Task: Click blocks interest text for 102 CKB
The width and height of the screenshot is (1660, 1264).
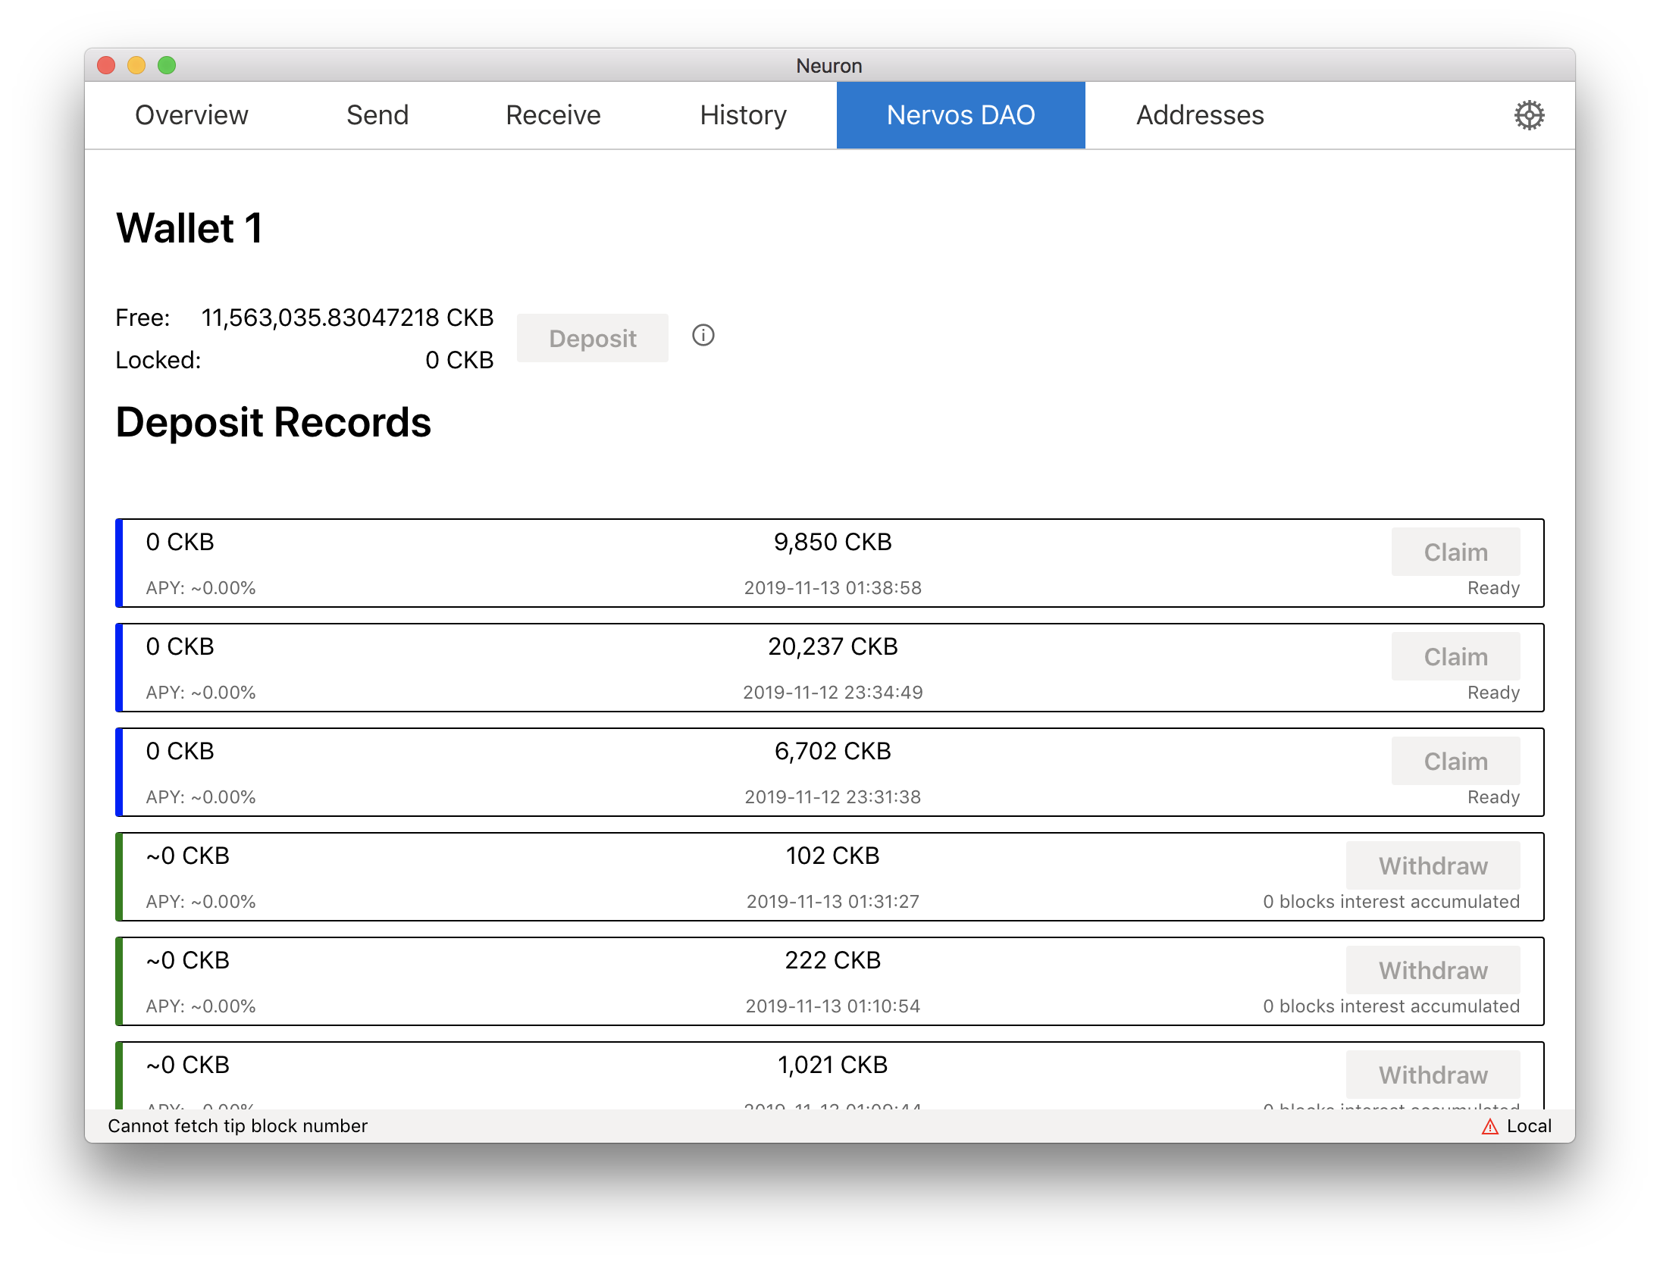Action: click(x=1391, y=902)
